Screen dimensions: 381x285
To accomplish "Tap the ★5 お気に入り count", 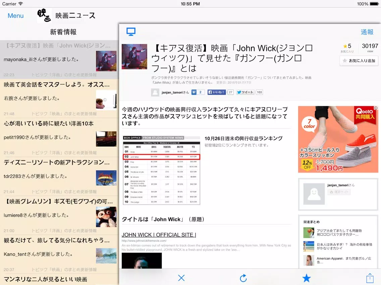I will tap(347, 48).
